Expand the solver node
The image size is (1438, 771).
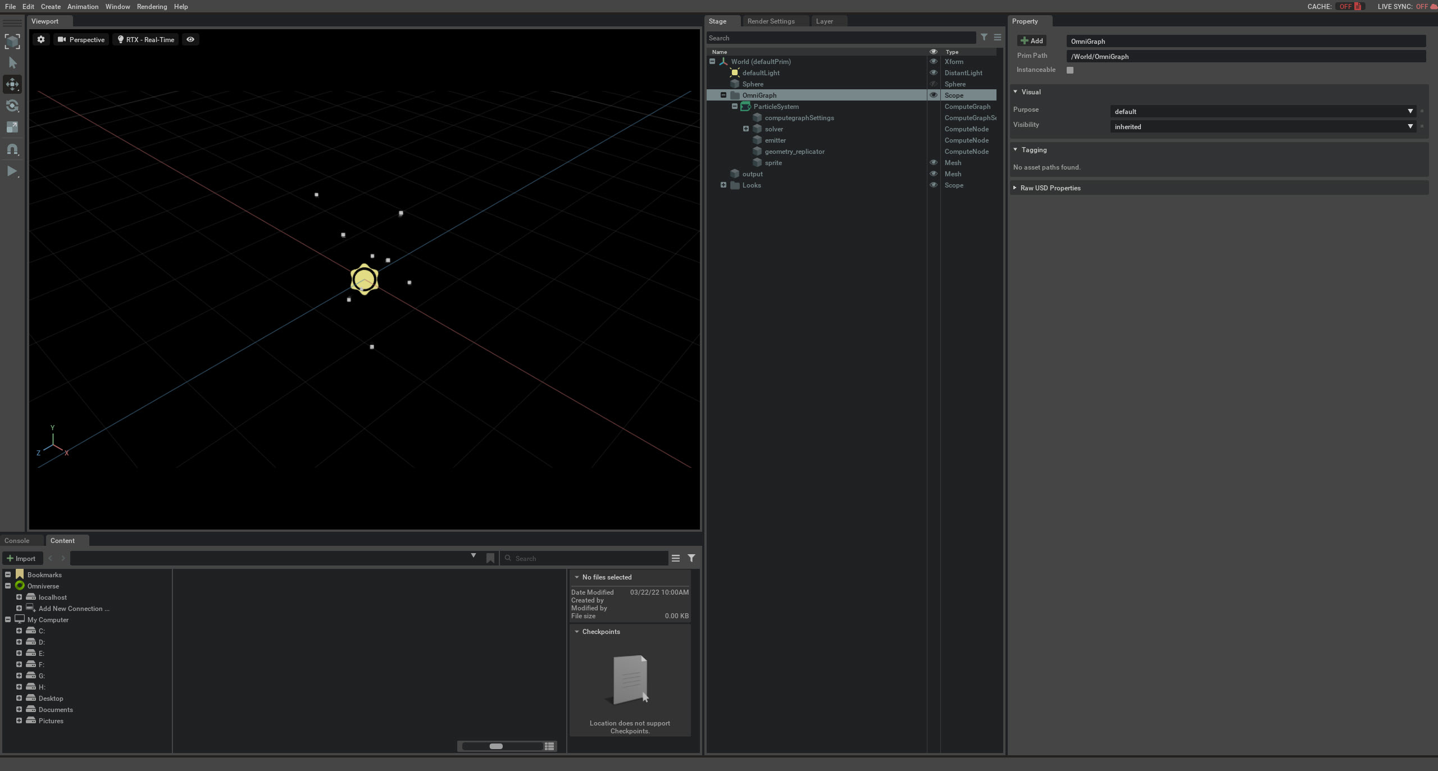coord(746,129)
